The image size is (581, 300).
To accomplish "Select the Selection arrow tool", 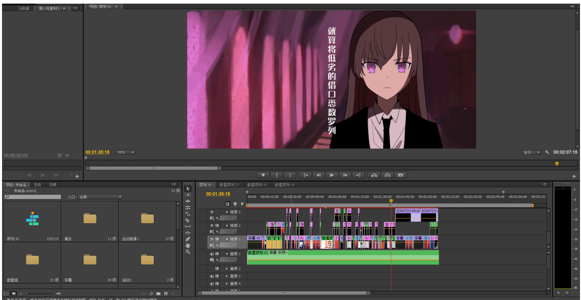I will pos(188,189).
